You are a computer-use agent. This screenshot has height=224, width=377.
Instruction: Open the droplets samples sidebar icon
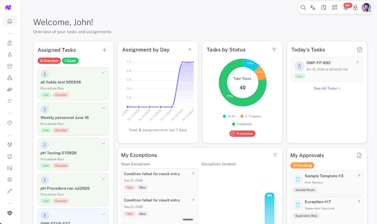tap(10, 78)
